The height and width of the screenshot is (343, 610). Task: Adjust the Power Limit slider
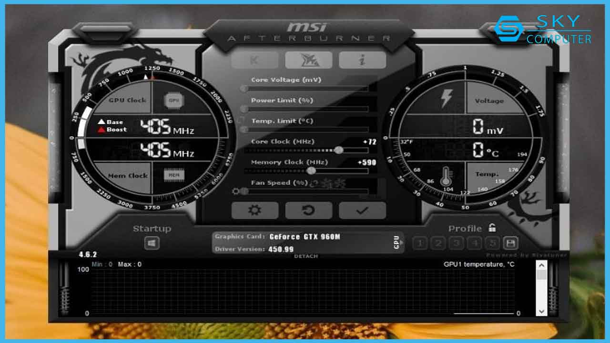[305, 109]
